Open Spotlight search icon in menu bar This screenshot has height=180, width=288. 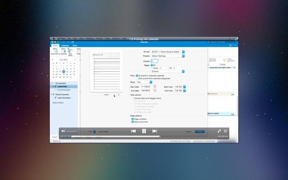[229, 39]
